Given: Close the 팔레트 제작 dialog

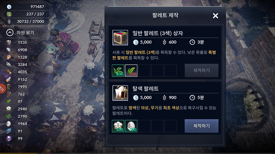Looking at the screenshot, I should tap(215, 16).
